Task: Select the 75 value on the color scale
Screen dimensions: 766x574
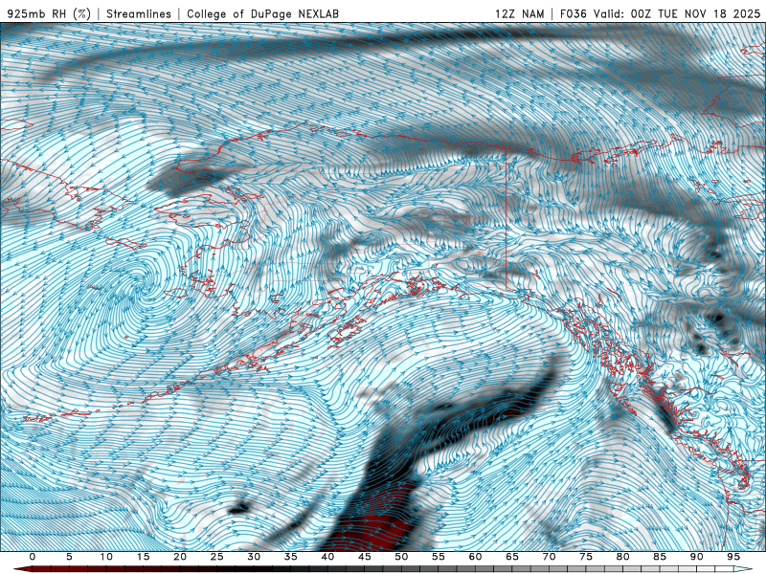Action: coord(586,557)
